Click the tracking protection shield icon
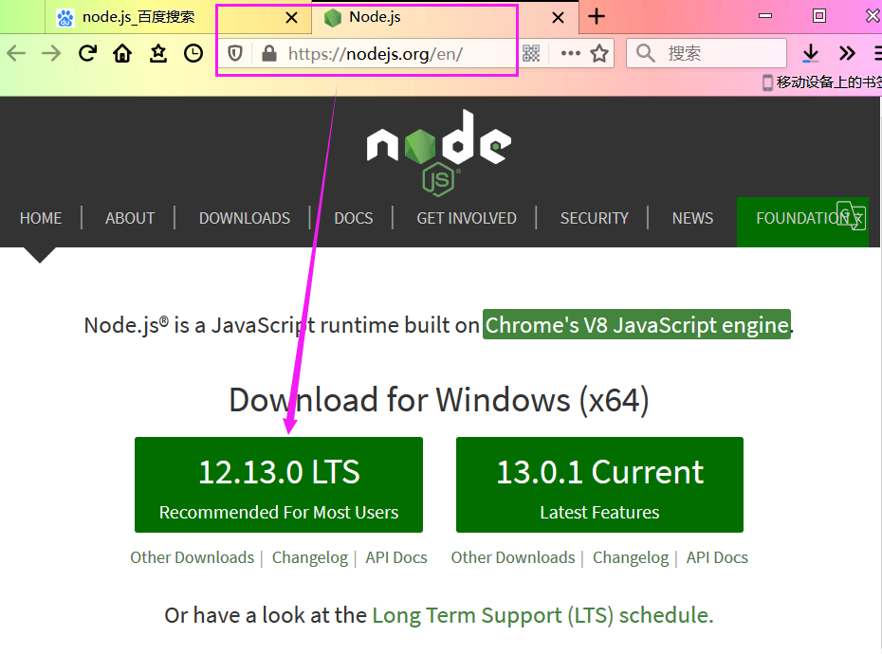The image size is (882, 654). pyautogui.click(x=235, y=53)
